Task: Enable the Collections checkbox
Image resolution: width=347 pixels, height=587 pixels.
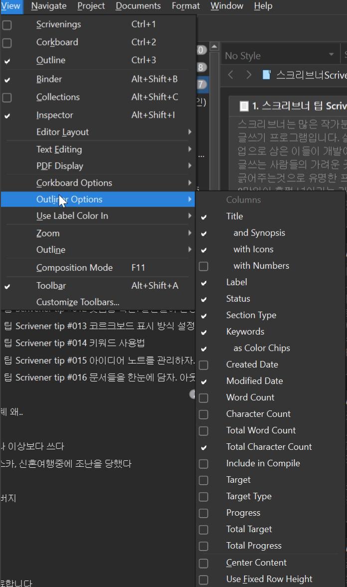Action: click(x=7, y=97)
